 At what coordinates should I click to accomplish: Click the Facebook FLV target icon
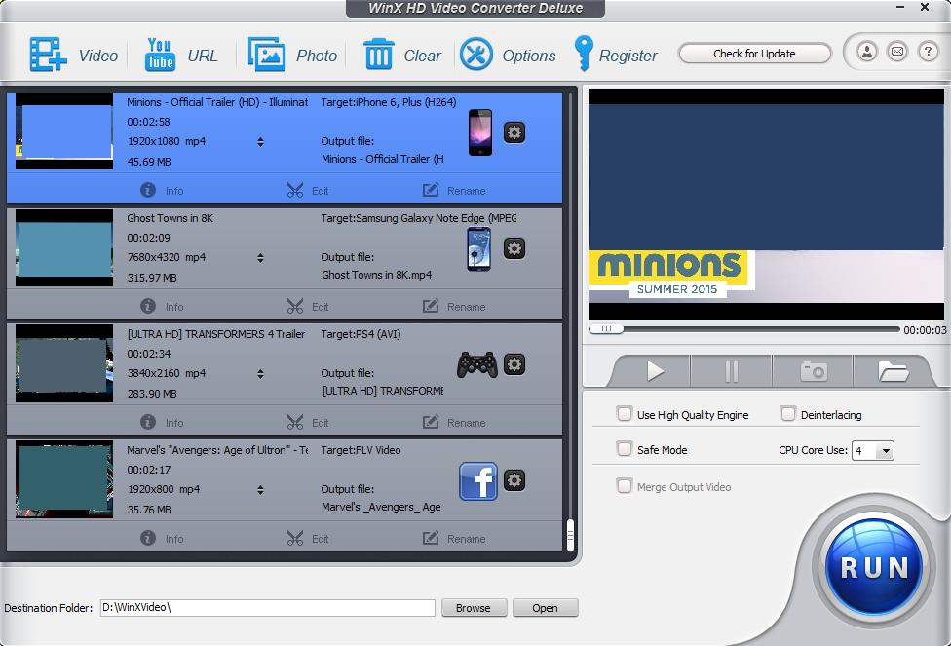tap(477, 481)
